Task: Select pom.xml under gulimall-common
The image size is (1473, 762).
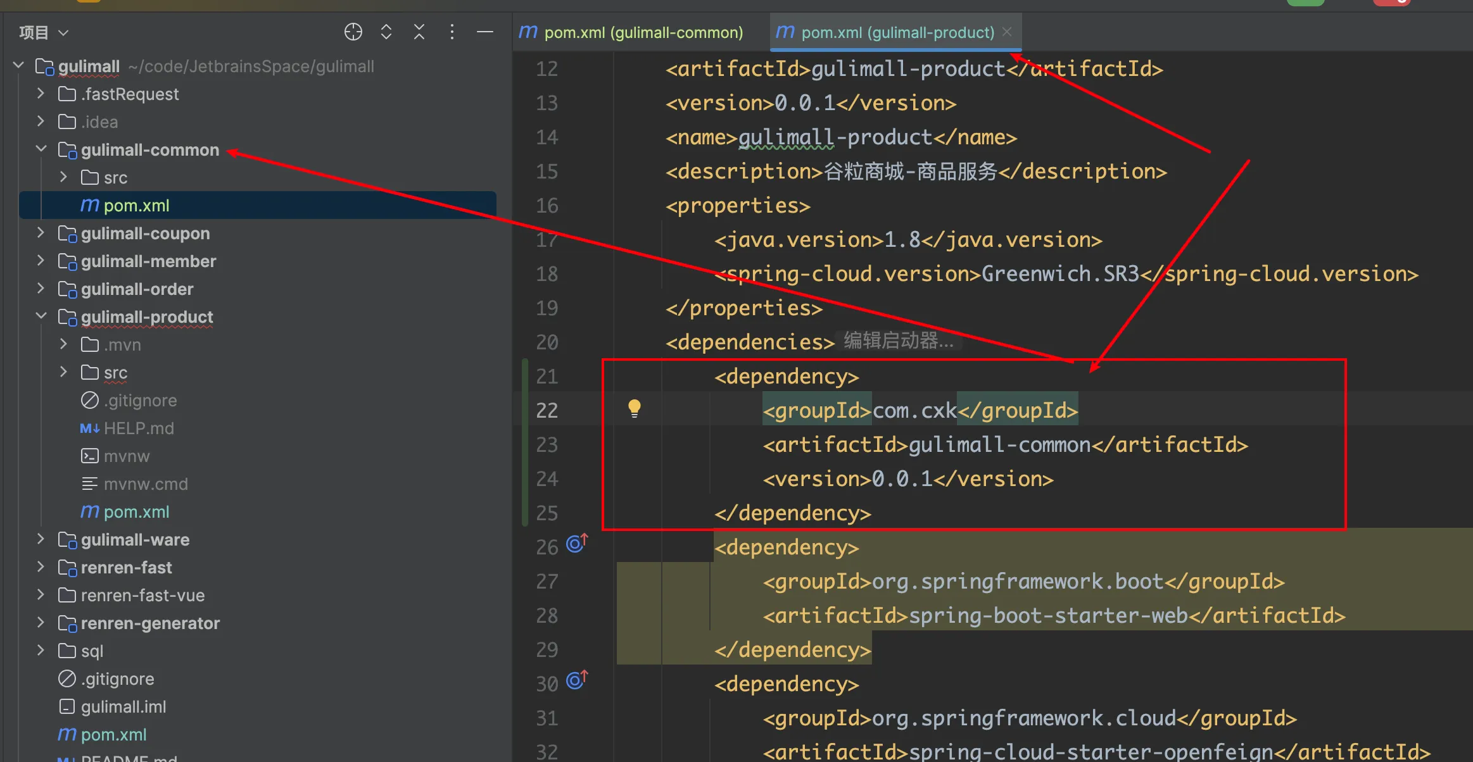Action: pyautogui.click(x=258, y=205)
